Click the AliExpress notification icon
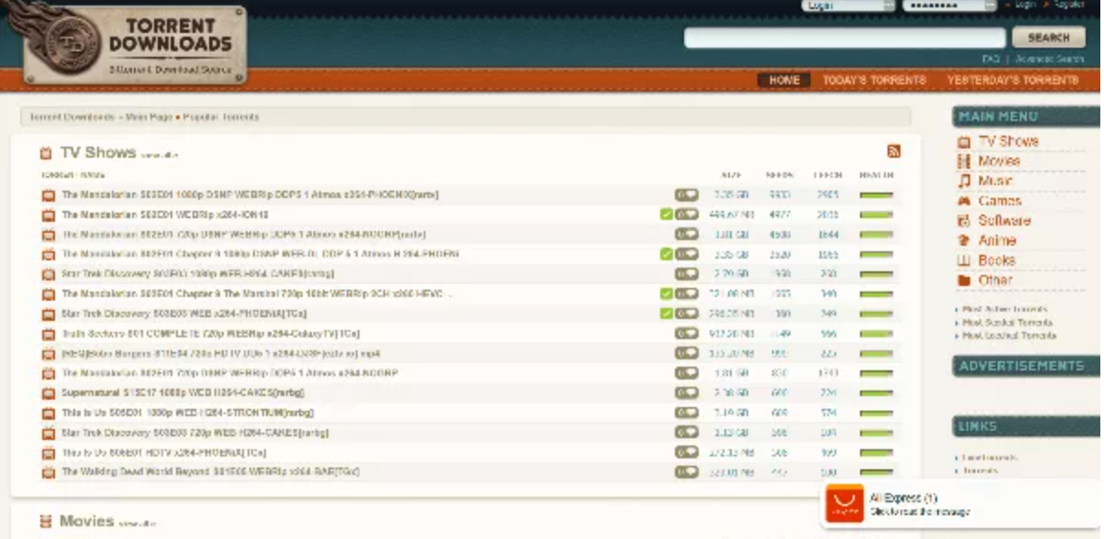 (844, 503)
